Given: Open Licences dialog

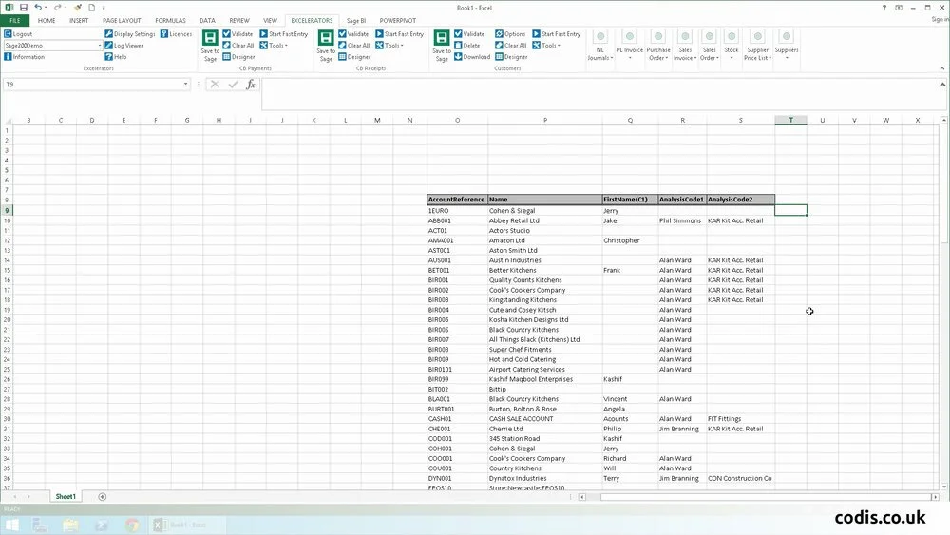Looking at the screenshot, I should [177, 34].
